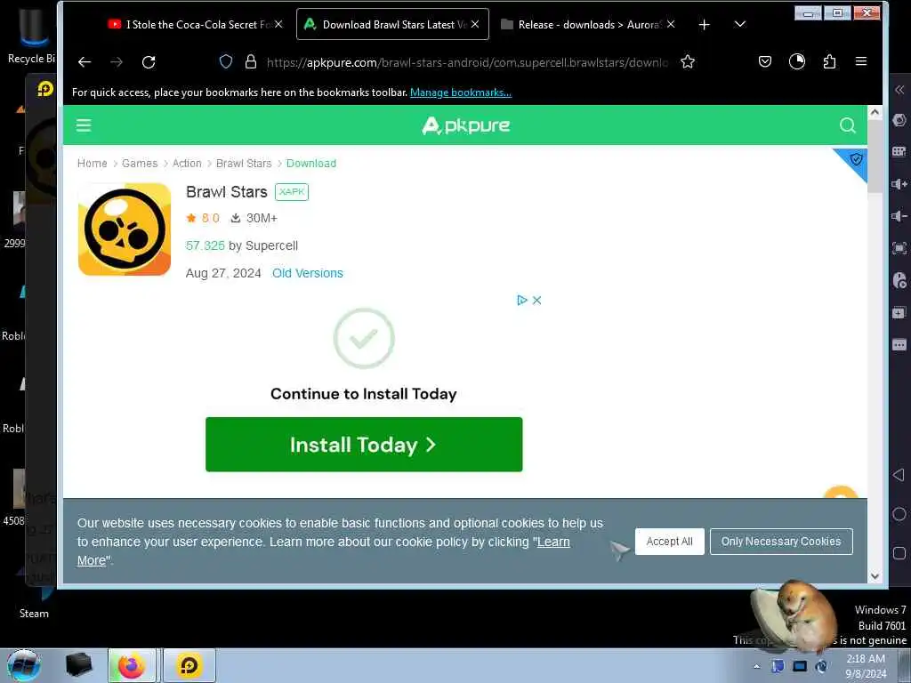Go to Action breadcrumb
This screenshot has width=911, height=683.
point(187,164)
